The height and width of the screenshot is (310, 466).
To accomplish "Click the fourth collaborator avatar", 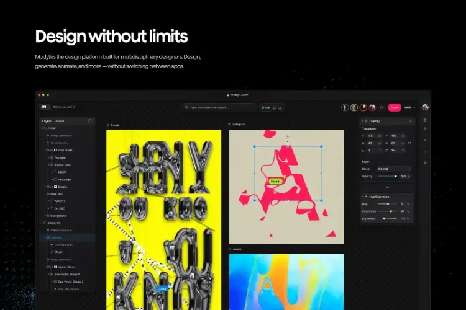I will click(x=372, y=107).
